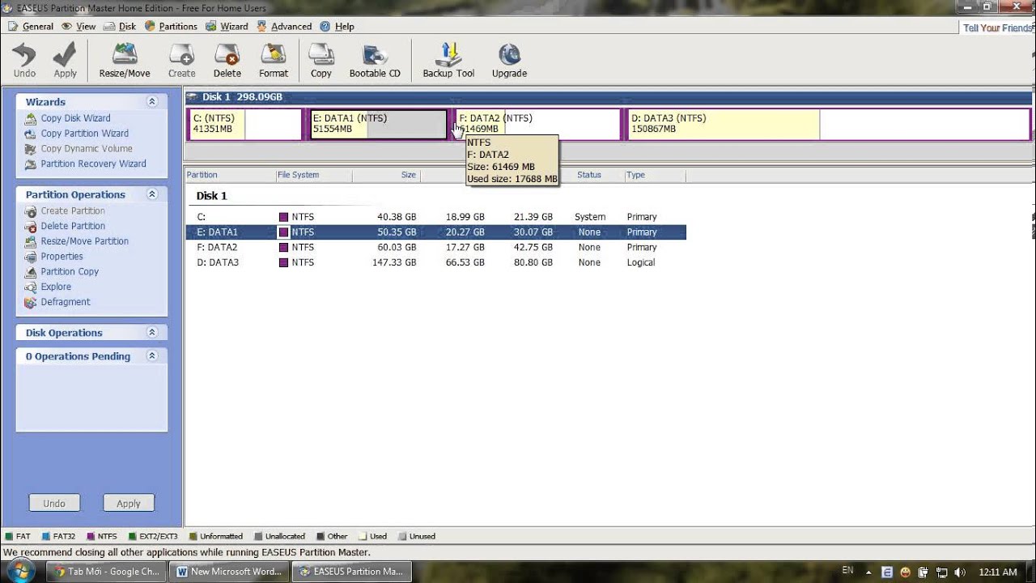Collapse the Operations Pending panel
The height and width of the screenshot is (583, 1036).
point(151,356)
